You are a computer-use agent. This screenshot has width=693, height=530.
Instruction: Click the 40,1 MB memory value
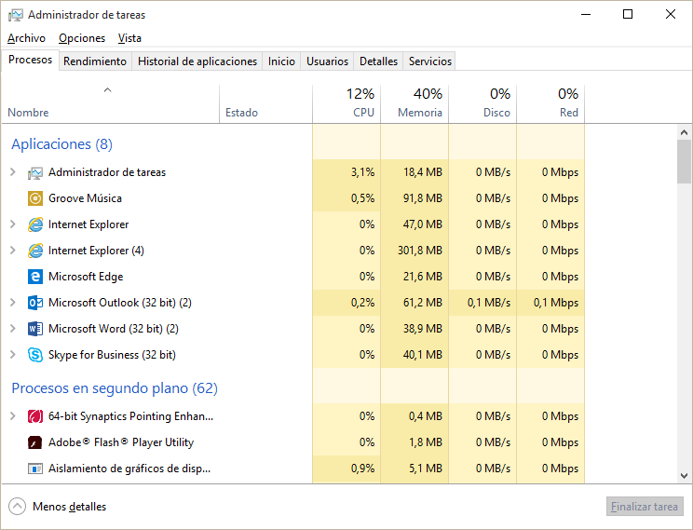pos(423,355)
